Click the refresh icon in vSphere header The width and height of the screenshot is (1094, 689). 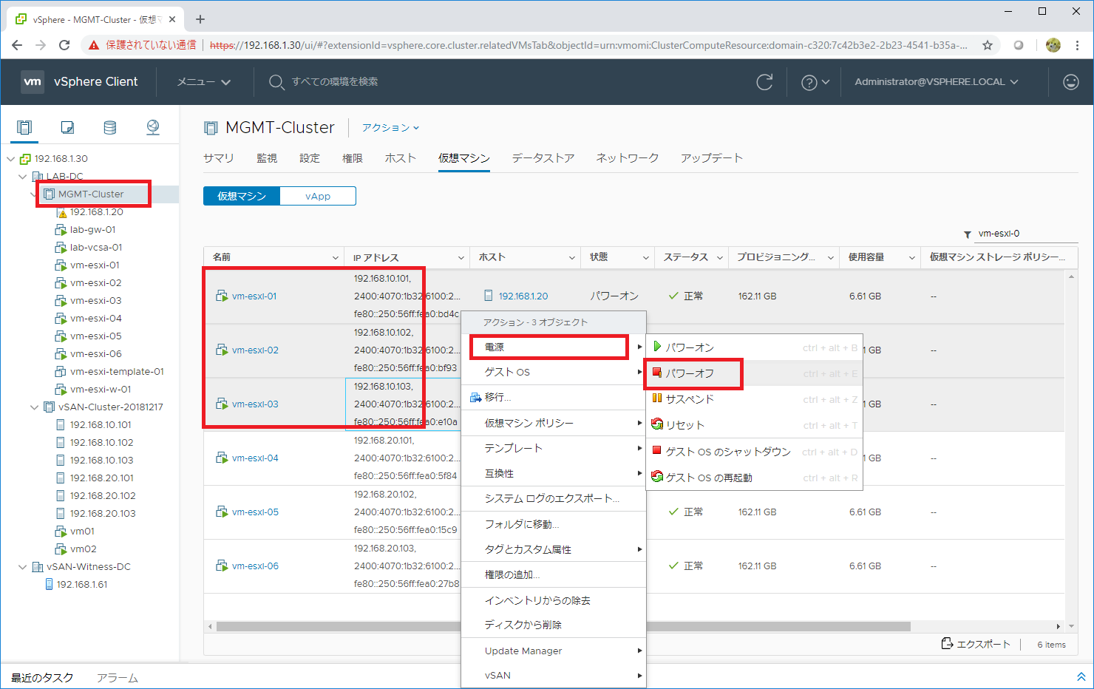coord(765,82)
